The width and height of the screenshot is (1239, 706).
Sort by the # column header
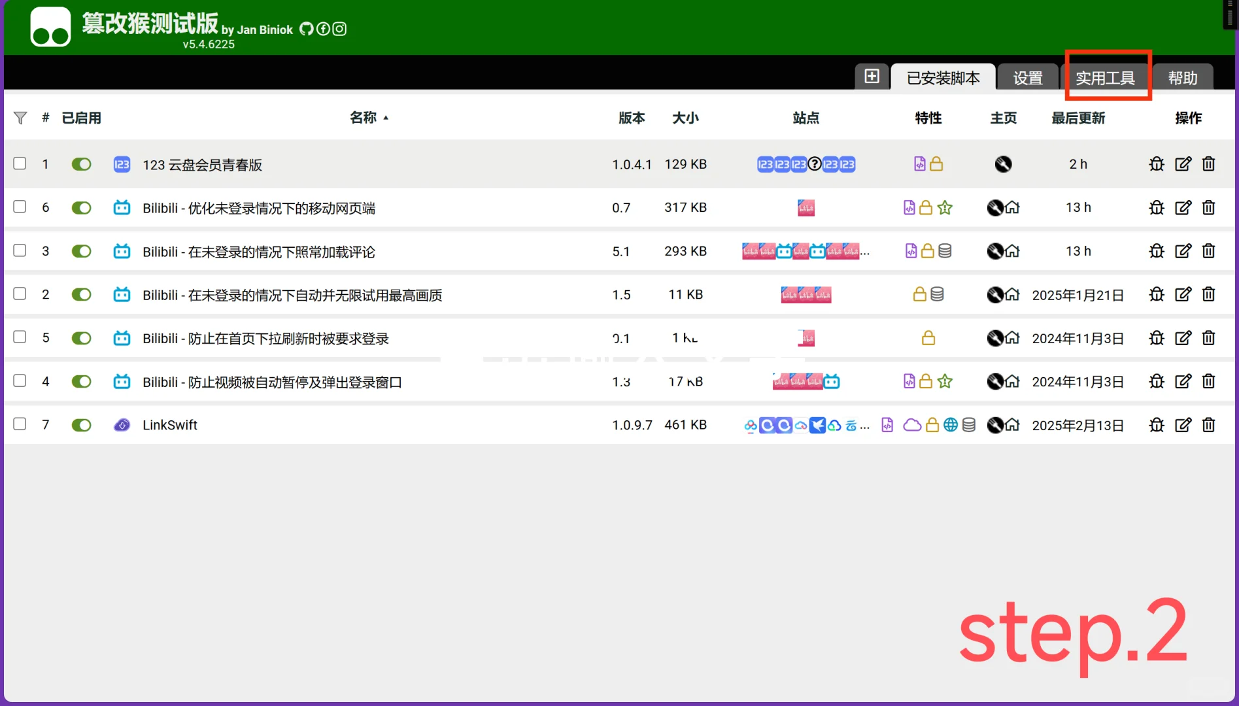[46, 118]
